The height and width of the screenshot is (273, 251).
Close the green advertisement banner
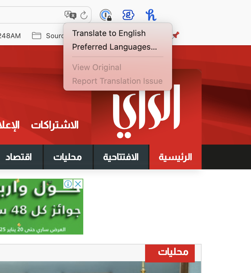coord(78,184)
